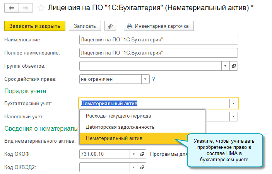Viewport: 272px width, 174px height.
Task: Click the back navigation arrow
Action: [10, 7]
